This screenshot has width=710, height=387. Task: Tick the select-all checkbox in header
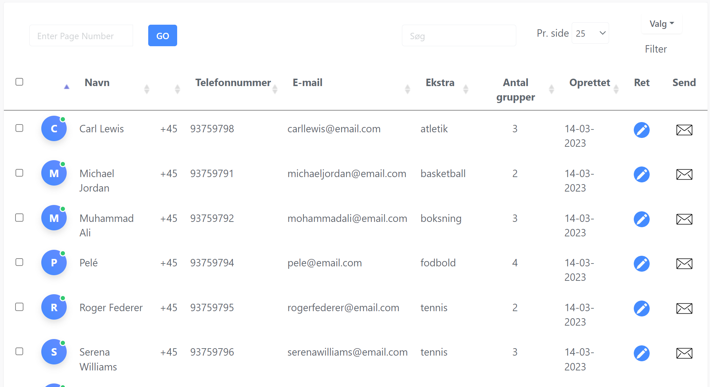click(x=19, y=82)
